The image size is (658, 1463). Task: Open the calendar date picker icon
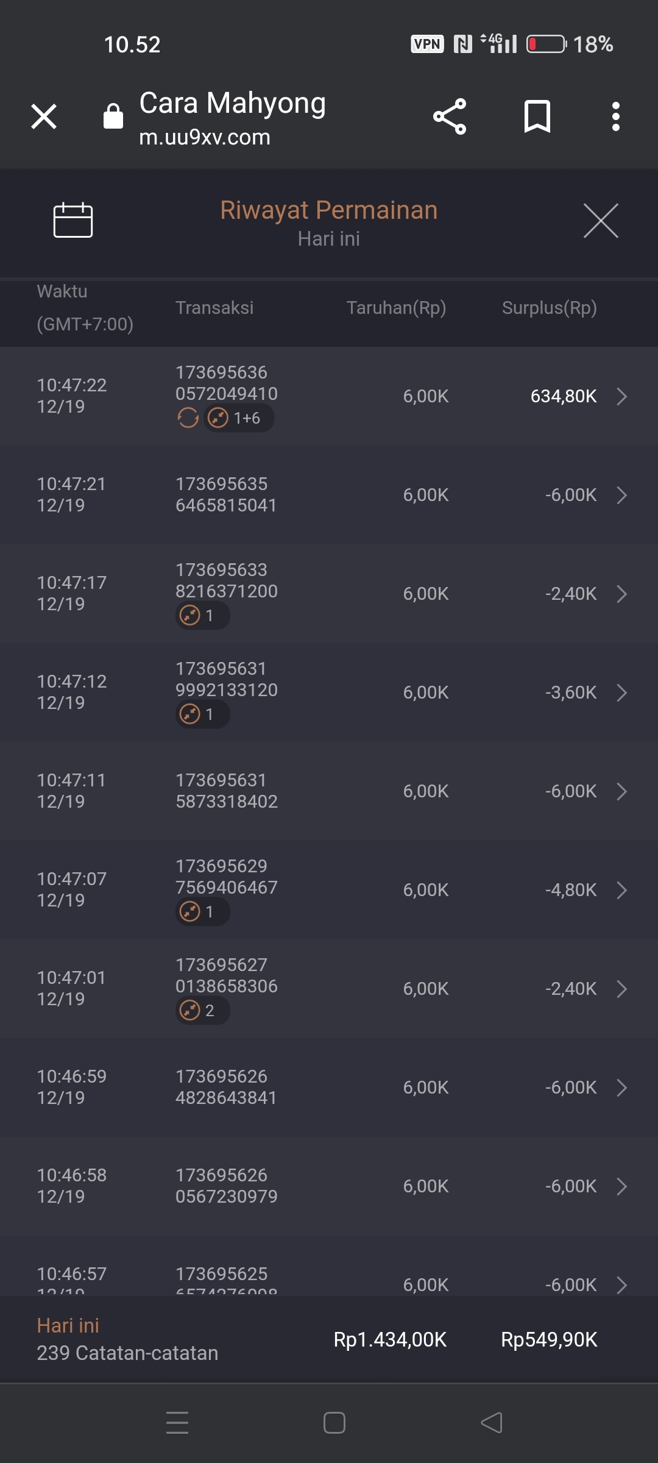coord(73,220)
